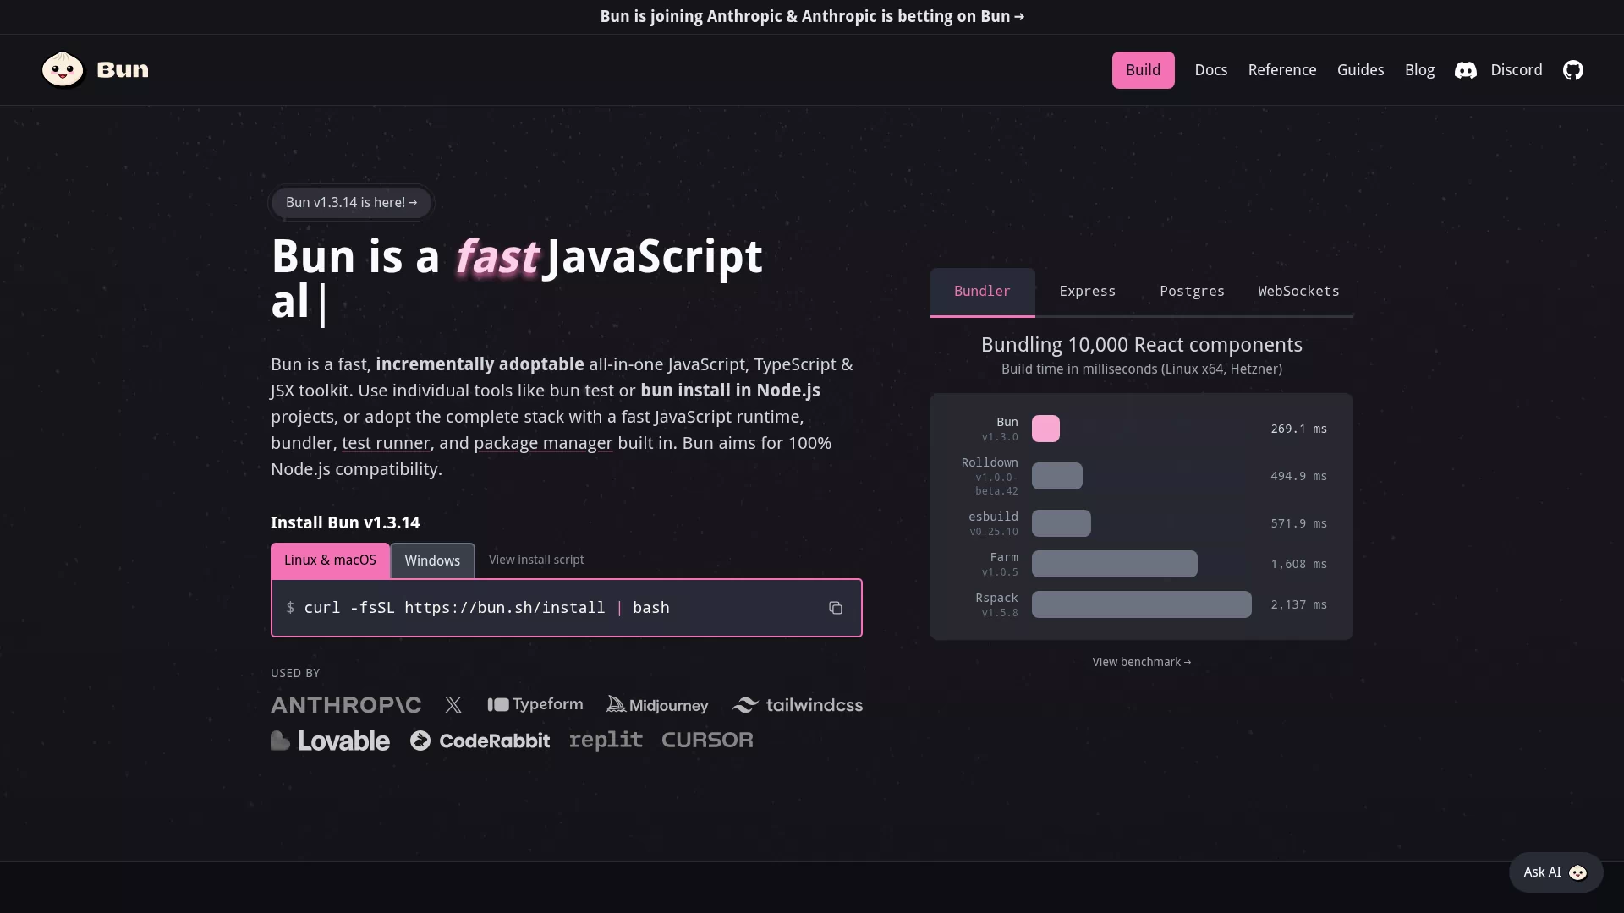Image resolution: width=1624 pixels, height=913 pixels.
Task: Click the Bun logo mascot icon
Action: click(x=63, y=69)
